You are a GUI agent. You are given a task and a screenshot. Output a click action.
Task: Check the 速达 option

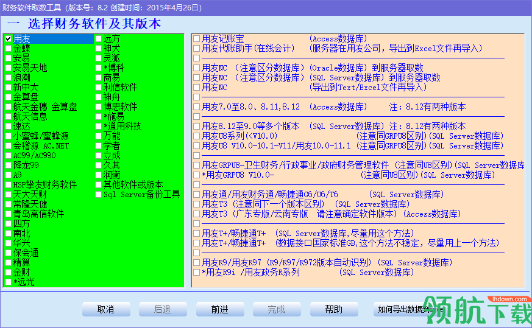click(x=9, y=127)
